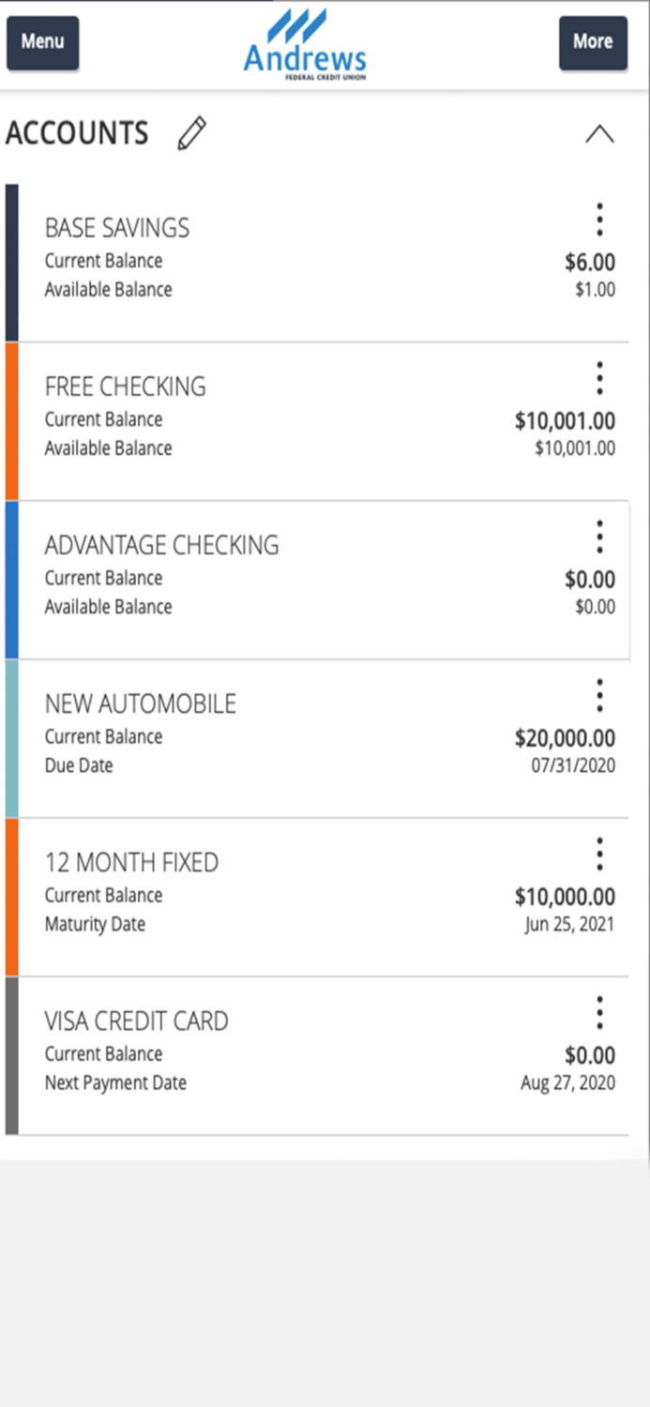Open the three-dot menu for 12 MONTH FIXED
This screenshot has width=650, height=1407.
[x=599, y=853]
